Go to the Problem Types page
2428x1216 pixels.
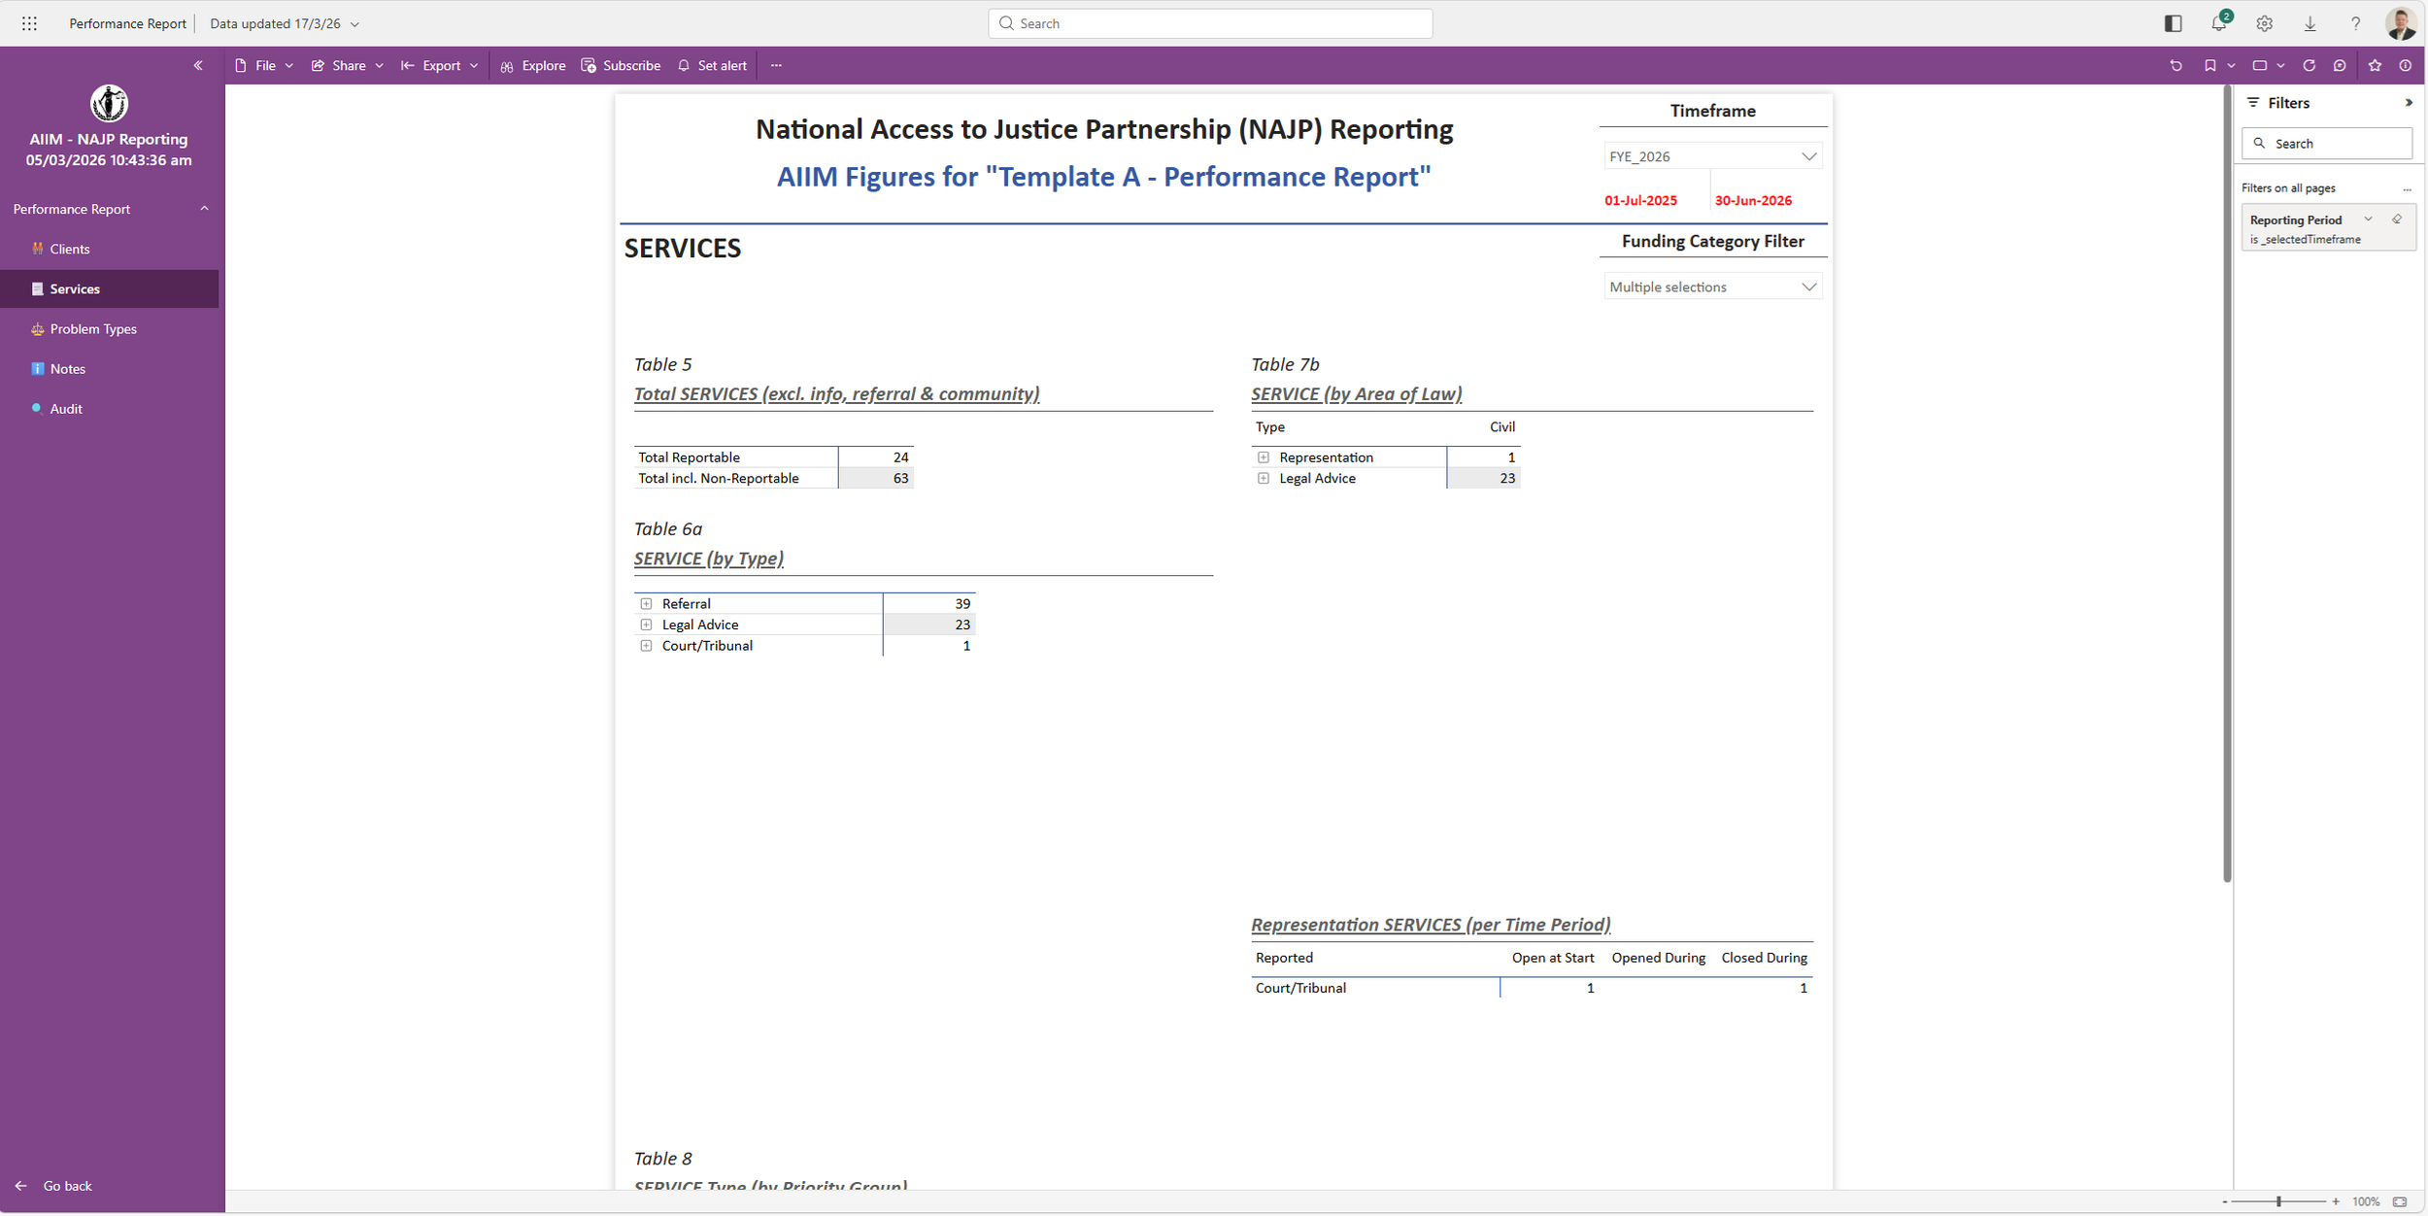coord(93,329)
